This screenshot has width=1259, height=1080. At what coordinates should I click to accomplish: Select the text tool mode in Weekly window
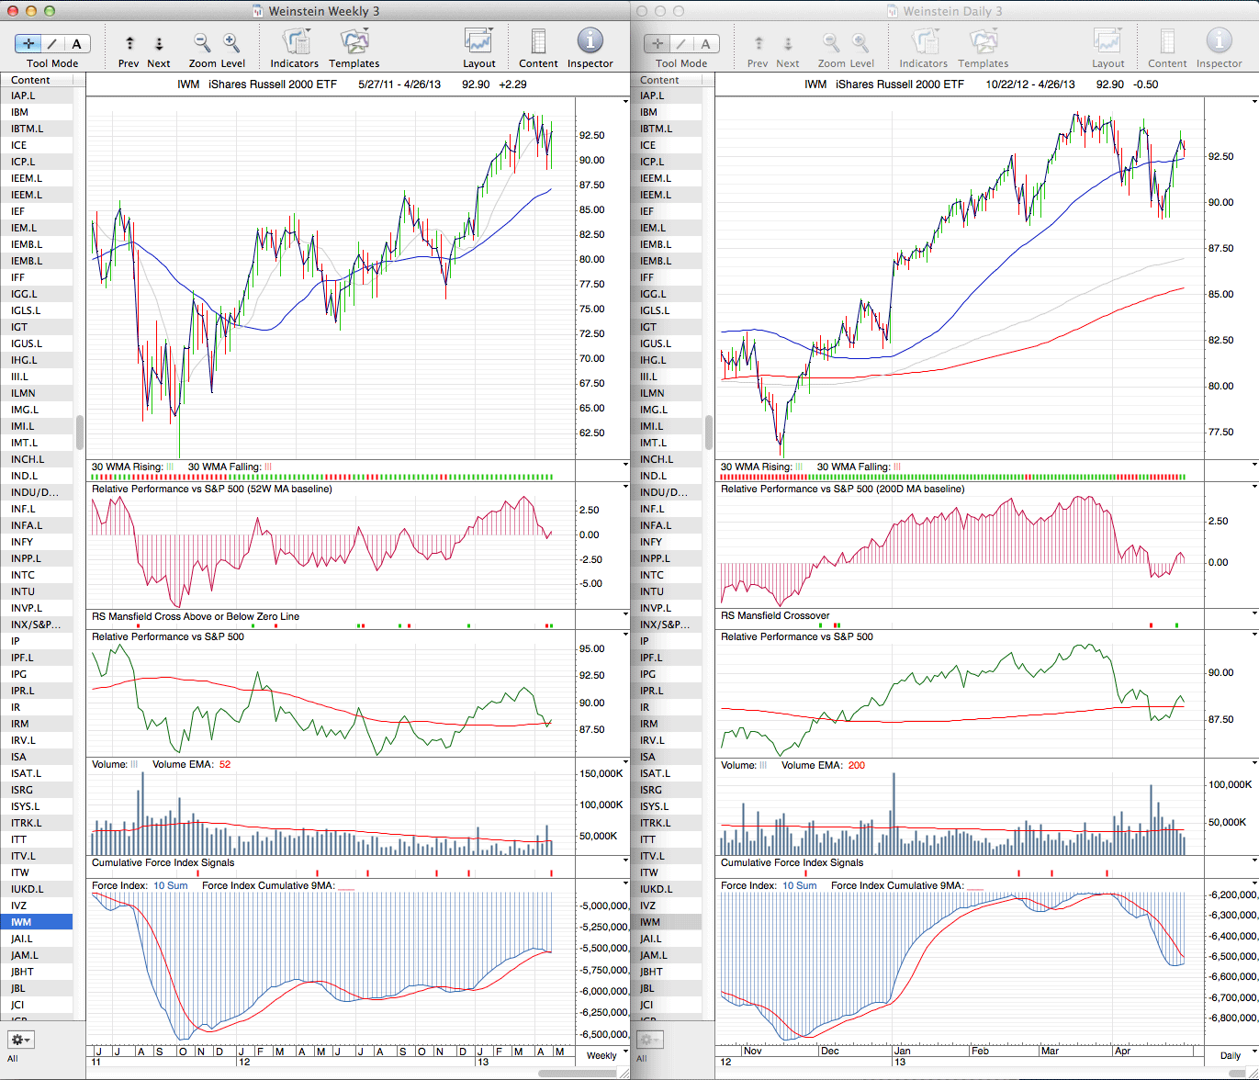pos(76,43)
